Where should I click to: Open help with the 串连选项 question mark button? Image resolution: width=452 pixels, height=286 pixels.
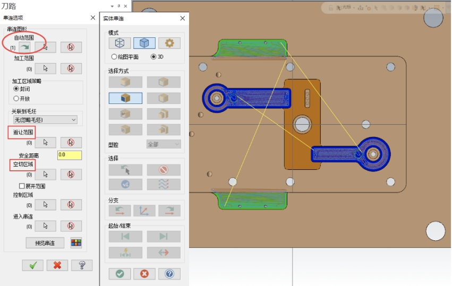pos(82,265)
